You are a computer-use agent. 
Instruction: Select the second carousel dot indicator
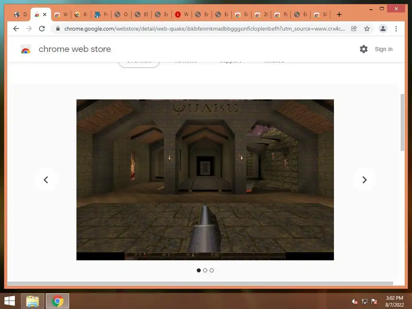[x=205, y=270]
